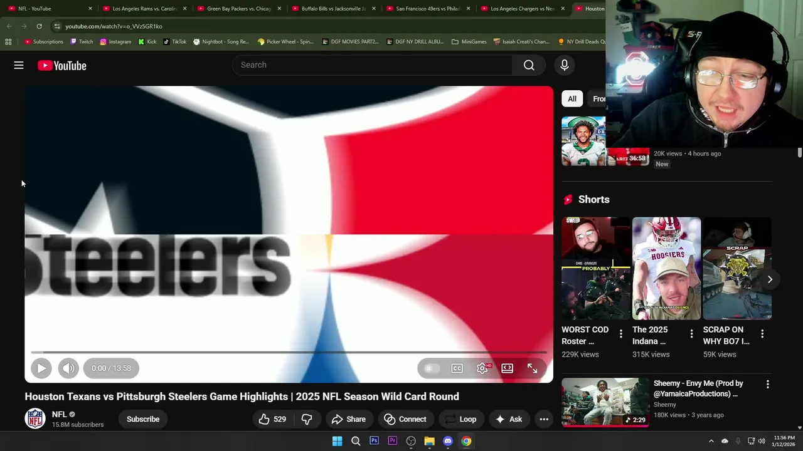Open Sheemy - Envy Me video title
The width and height of the screenshot is (803, 451).
click(698, 388)
